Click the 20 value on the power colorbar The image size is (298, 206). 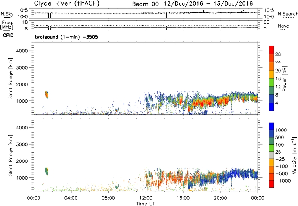click(x=278, y=71)
